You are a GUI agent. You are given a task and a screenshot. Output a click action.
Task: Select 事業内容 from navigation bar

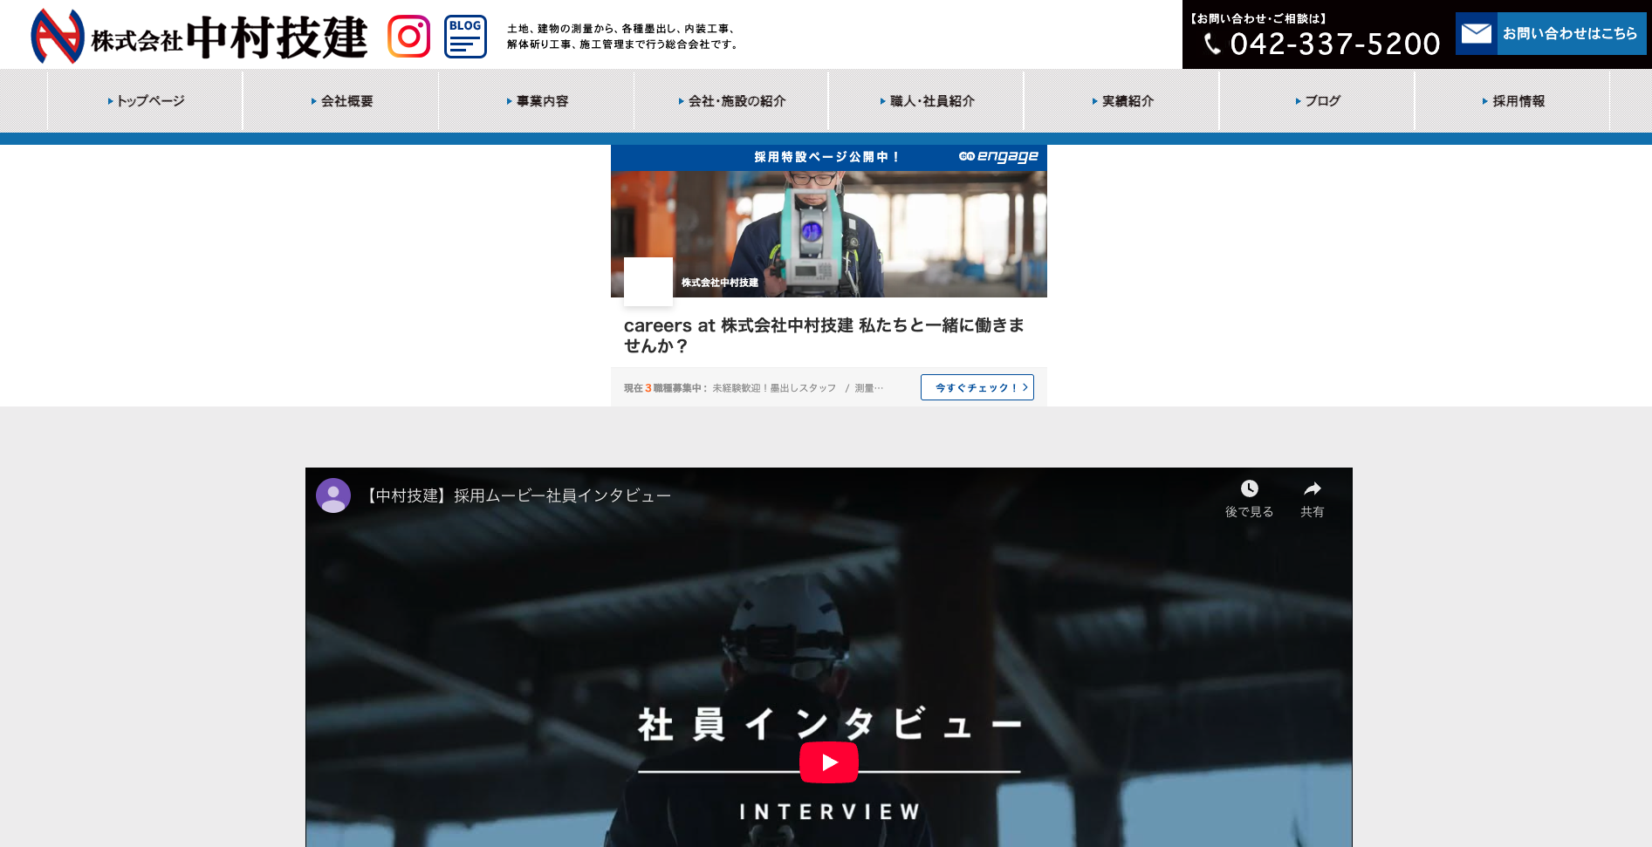(537, 101)
